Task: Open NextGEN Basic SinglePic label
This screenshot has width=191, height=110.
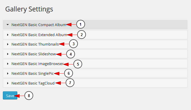Action: point(33,73)
